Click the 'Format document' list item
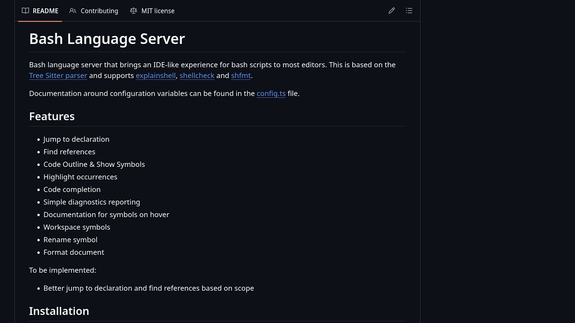This screenshot has height=323, width=575. pos(74,252)
